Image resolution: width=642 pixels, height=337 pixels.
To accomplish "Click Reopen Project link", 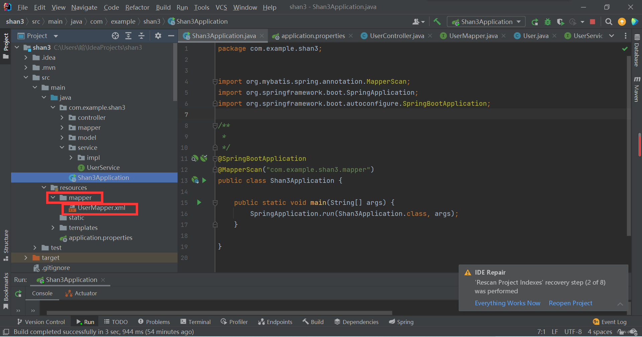I will coord(570,303).
